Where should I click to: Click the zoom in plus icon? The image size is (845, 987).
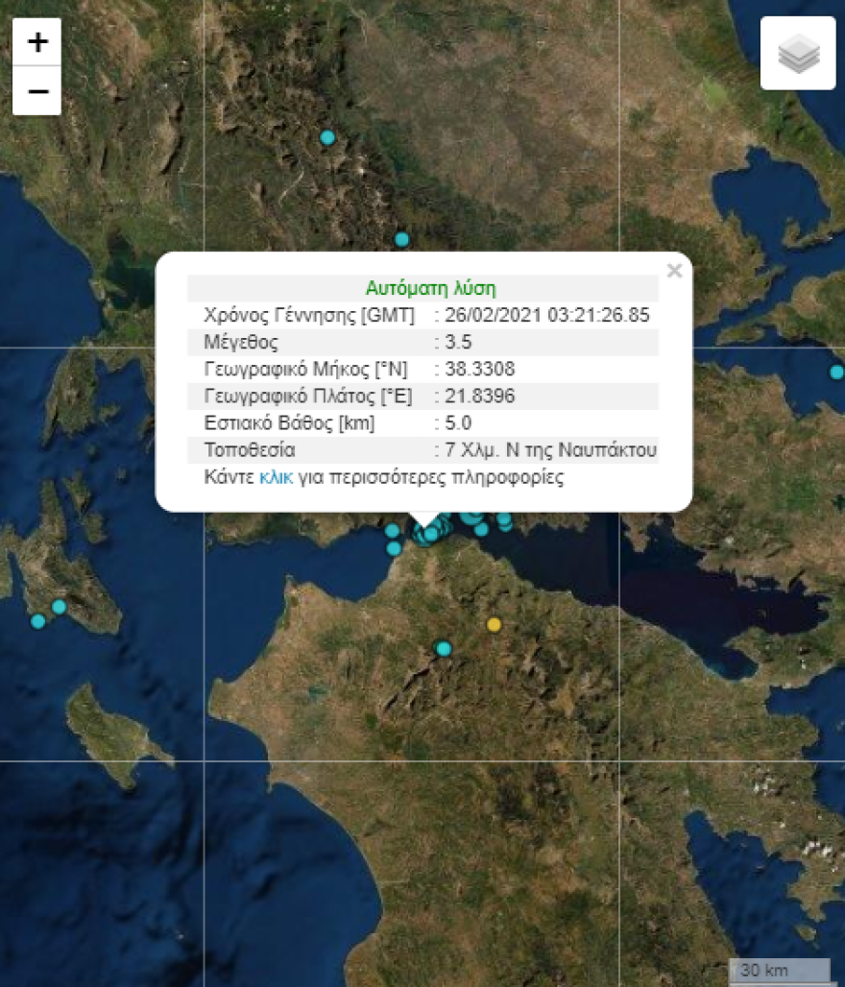point(36,42)
